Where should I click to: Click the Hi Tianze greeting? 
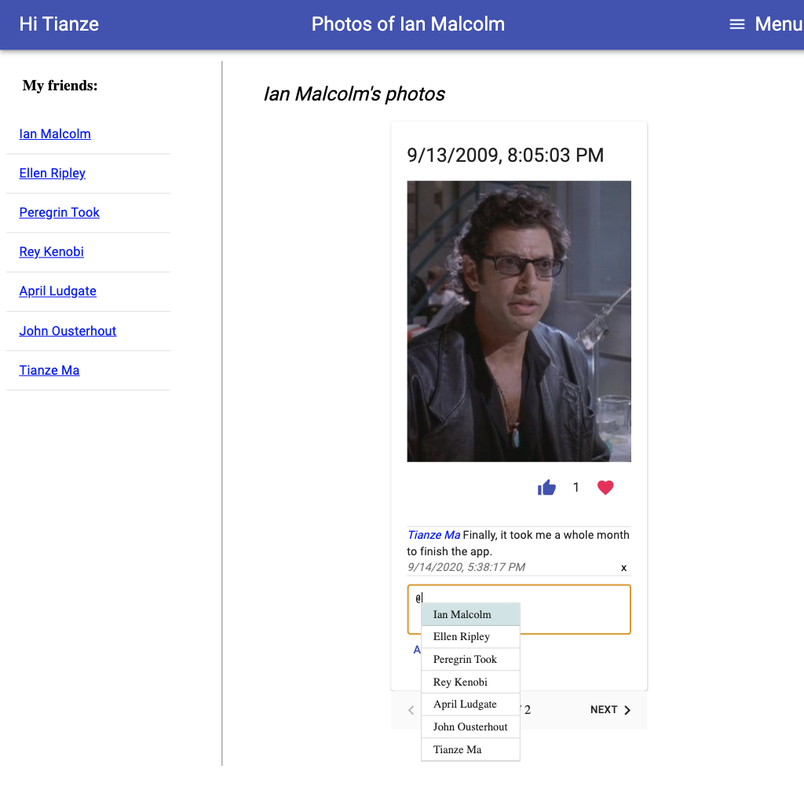59,24
